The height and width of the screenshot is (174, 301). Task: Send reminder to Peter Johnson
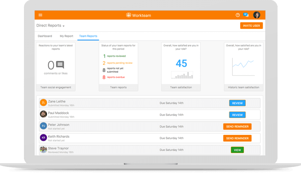pos(237,127)
